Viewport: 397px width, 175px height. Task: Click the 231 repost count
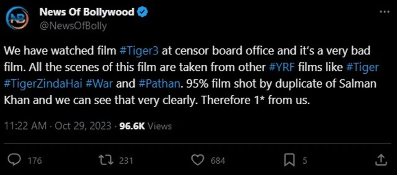point(126,160)
